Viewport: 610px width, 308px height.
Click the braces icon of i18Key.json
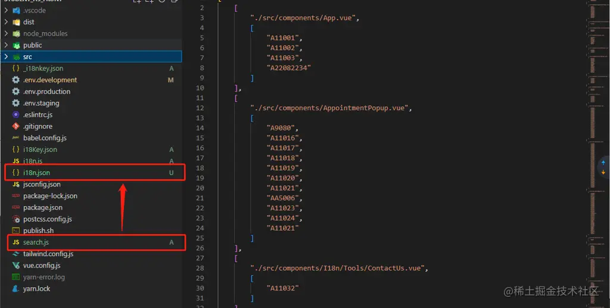click(x=16, y=150)
